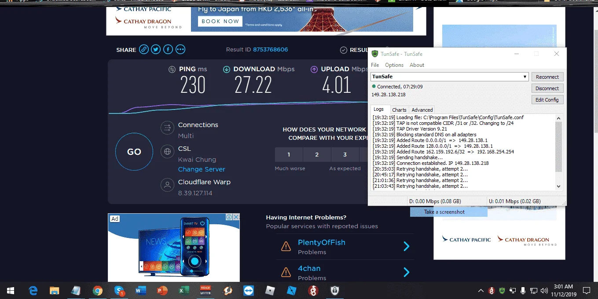Click the Reconnect button
The height and width of the screenshot is (299, 598).
point(547,77)
